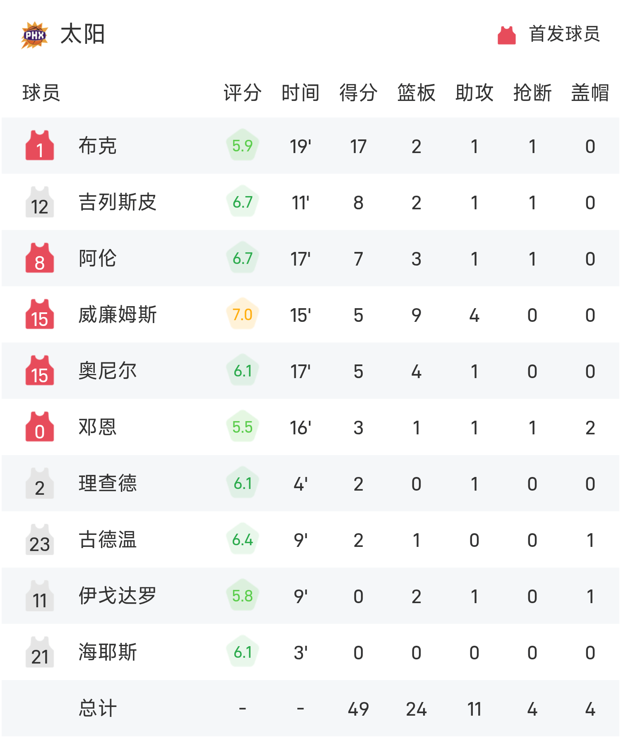This screenshot has height=738, width=621.
Task: Click Dunn's red number 0 jersey
Action: click(40, 427)
